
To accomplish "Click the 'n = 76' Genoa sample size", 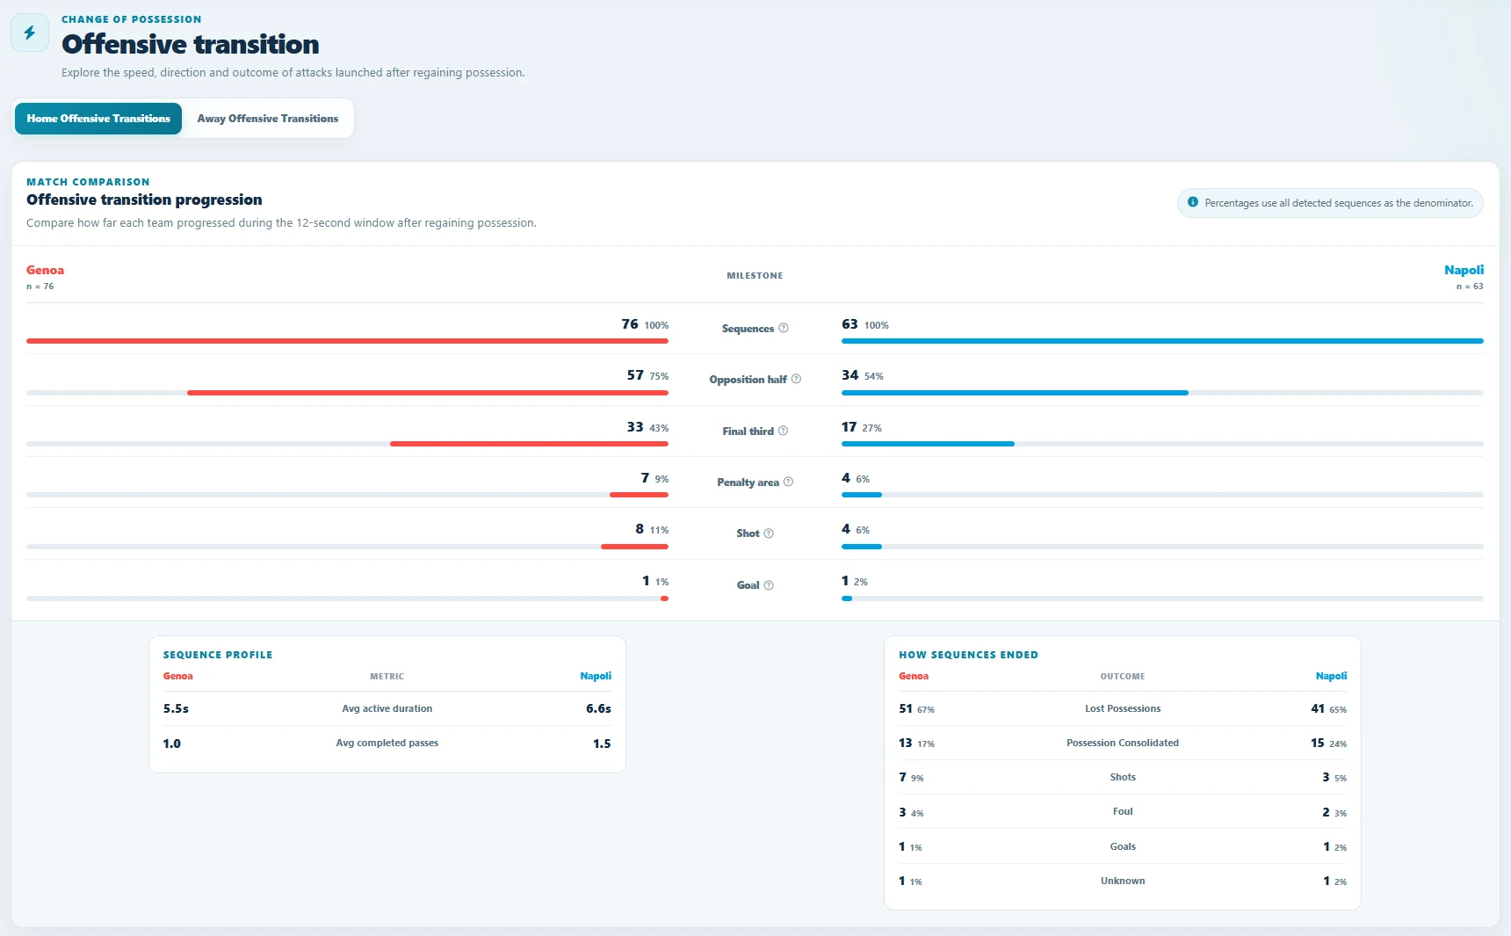I will point(40,287).
